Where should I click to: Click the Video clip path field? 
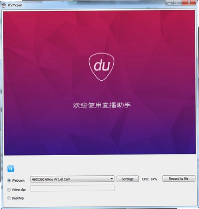point(72,188)
